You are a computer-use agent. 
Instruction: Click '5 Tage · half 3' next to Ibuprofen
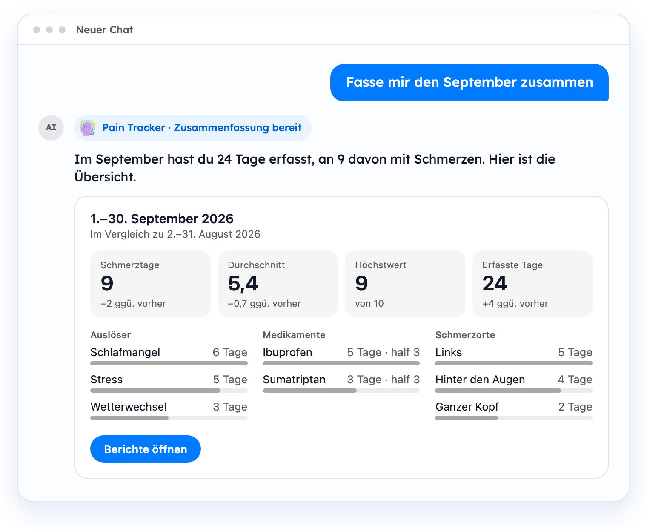click(x=384, y=352)
